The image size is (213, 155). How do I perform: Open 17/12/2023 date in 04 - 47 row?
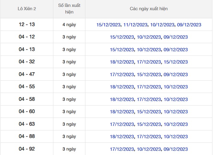[x=122, y=74]
